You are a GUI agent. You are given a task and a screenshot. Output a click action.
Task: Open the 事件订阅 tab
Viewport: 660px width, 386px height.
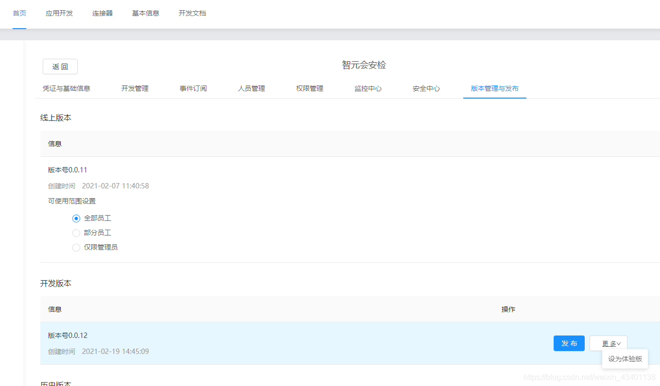tap(193, 88)
